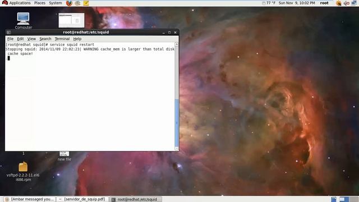Click the orange update notification tray icon
This screenshot has width=359, height=202.
[339, 3]
